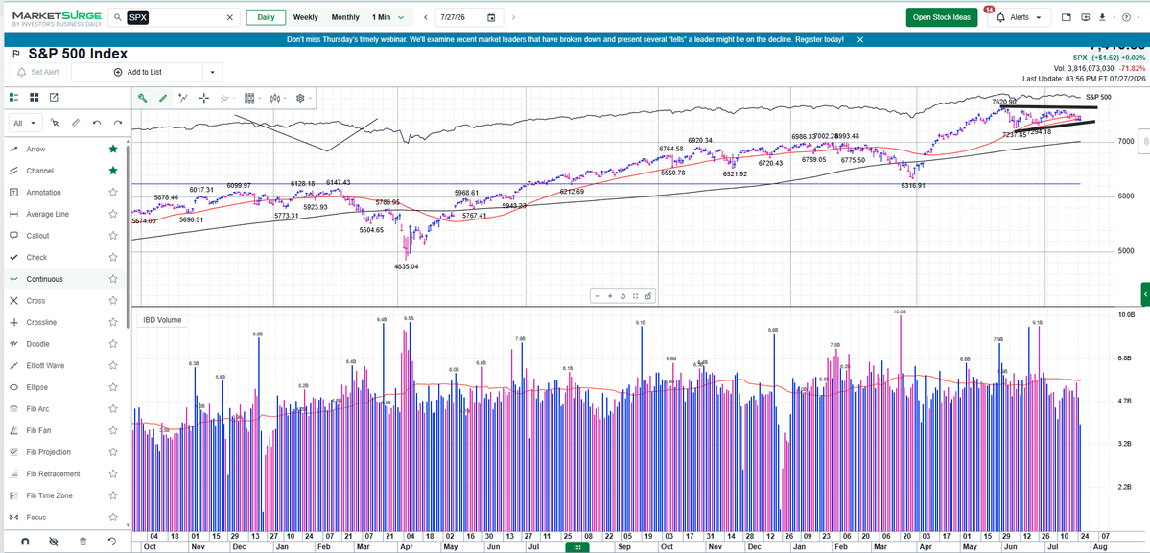Screen dimensions: 1150x553
Task: Open the Alerts dropdown
Action: pyautogui.click(x=1020, y=17)
